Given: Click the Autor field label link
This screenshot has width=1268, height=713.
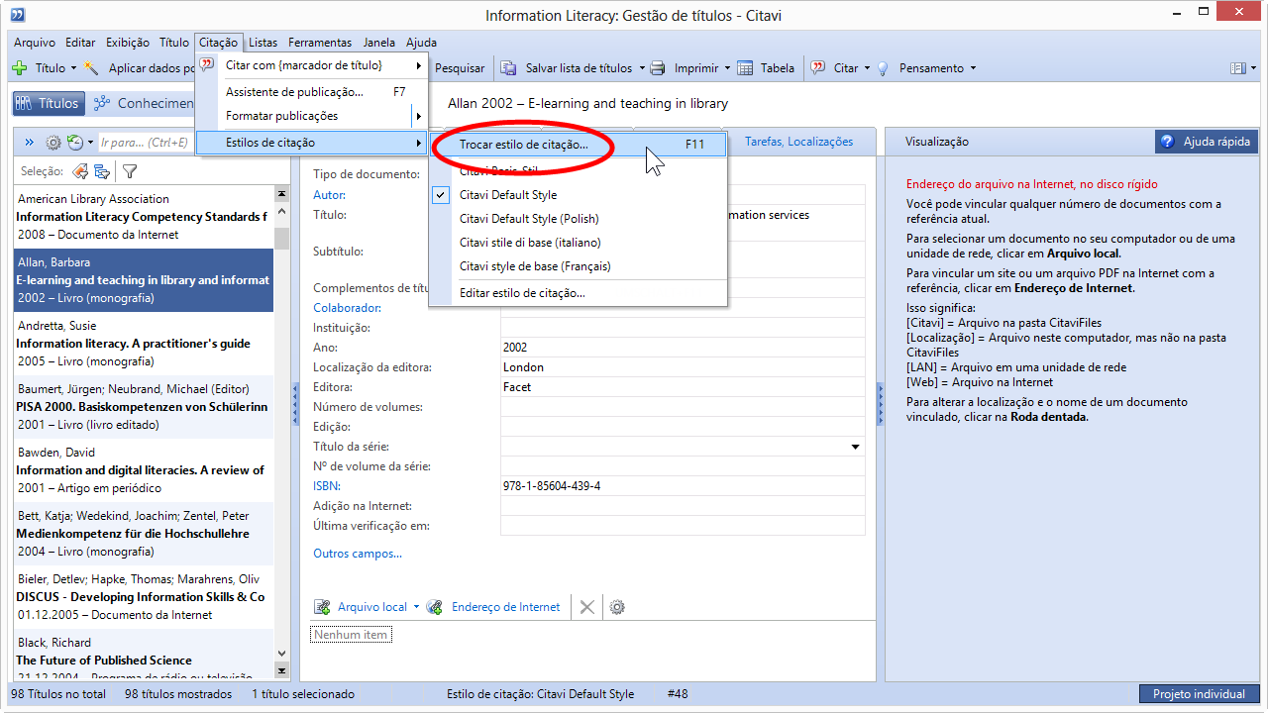Looking at the screenshot, I should pos(330,195).
